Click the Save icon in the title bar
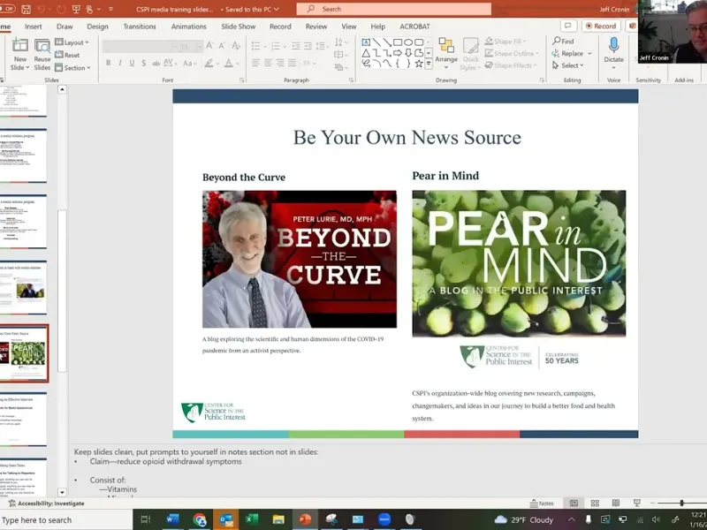The height and width of the screenshot is (530, 707). tap(26, 9)
